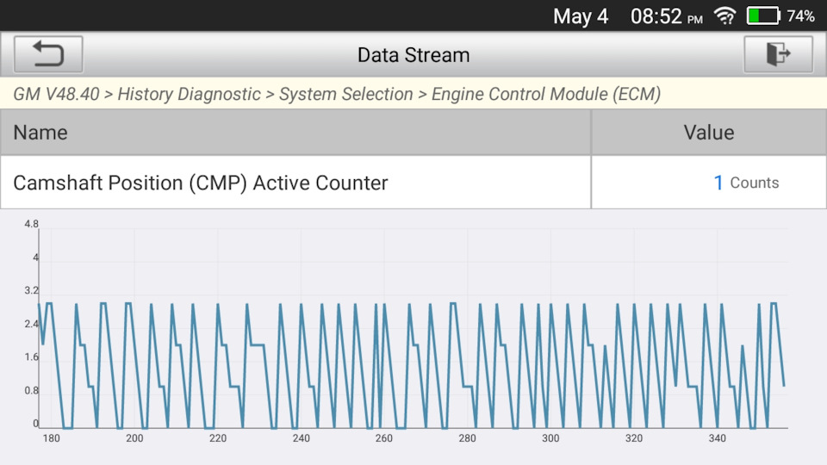Screen dimensions: 827x465
Task: Tap the exit door icon
Action: point(778,55)
